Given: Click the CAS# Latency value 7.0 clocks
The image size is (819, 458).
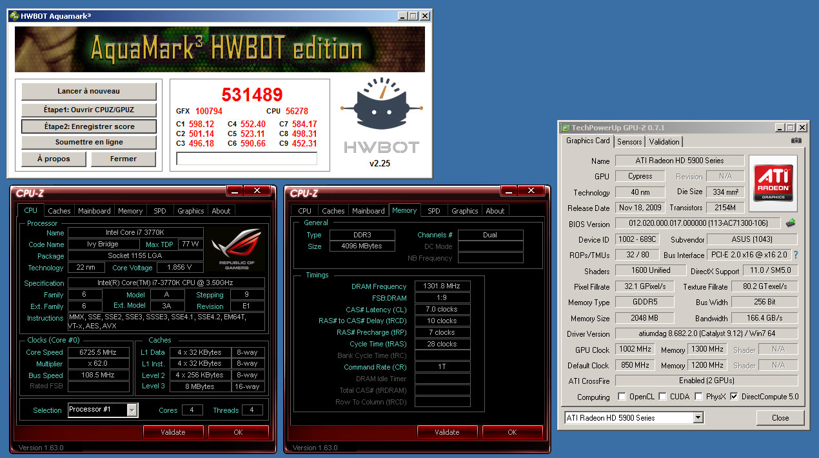Looking at the screenshot, I should tap(442, 309).
